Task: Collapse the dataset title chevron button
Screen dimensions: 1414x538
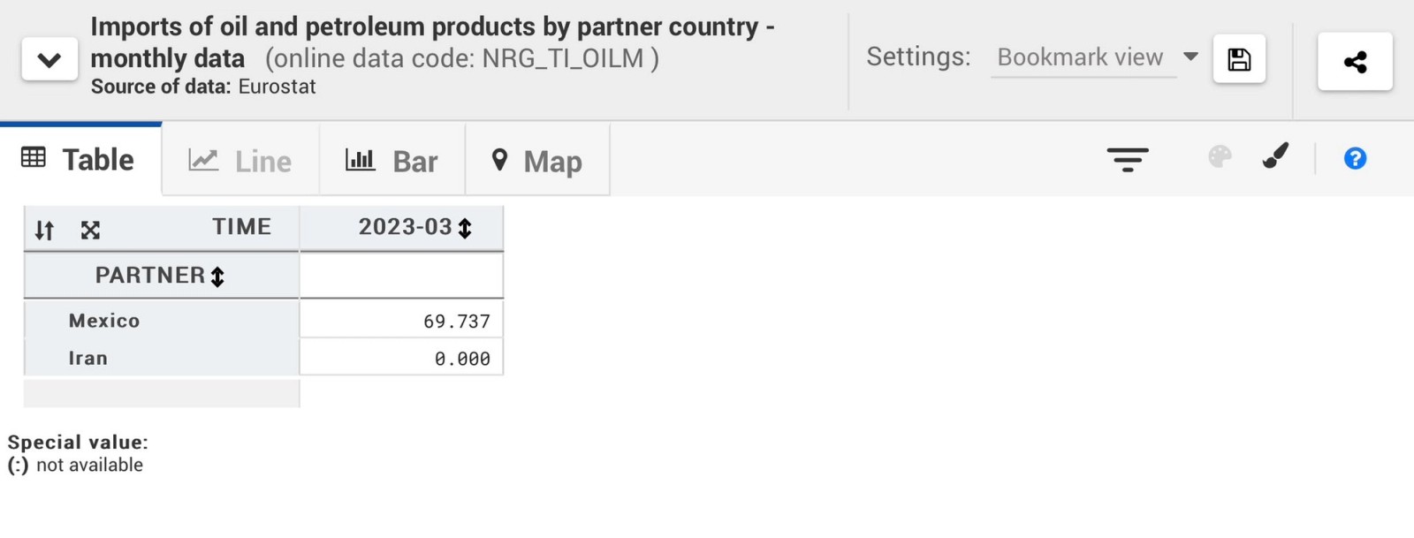Action: click(49, 60)
